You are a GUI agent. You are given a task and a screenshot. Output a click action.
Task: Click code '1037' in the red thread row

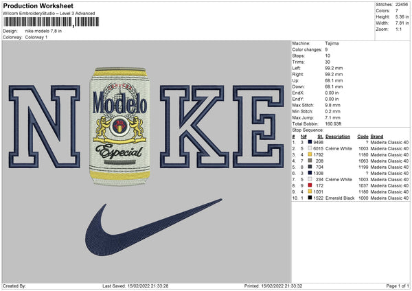[363, 186]
